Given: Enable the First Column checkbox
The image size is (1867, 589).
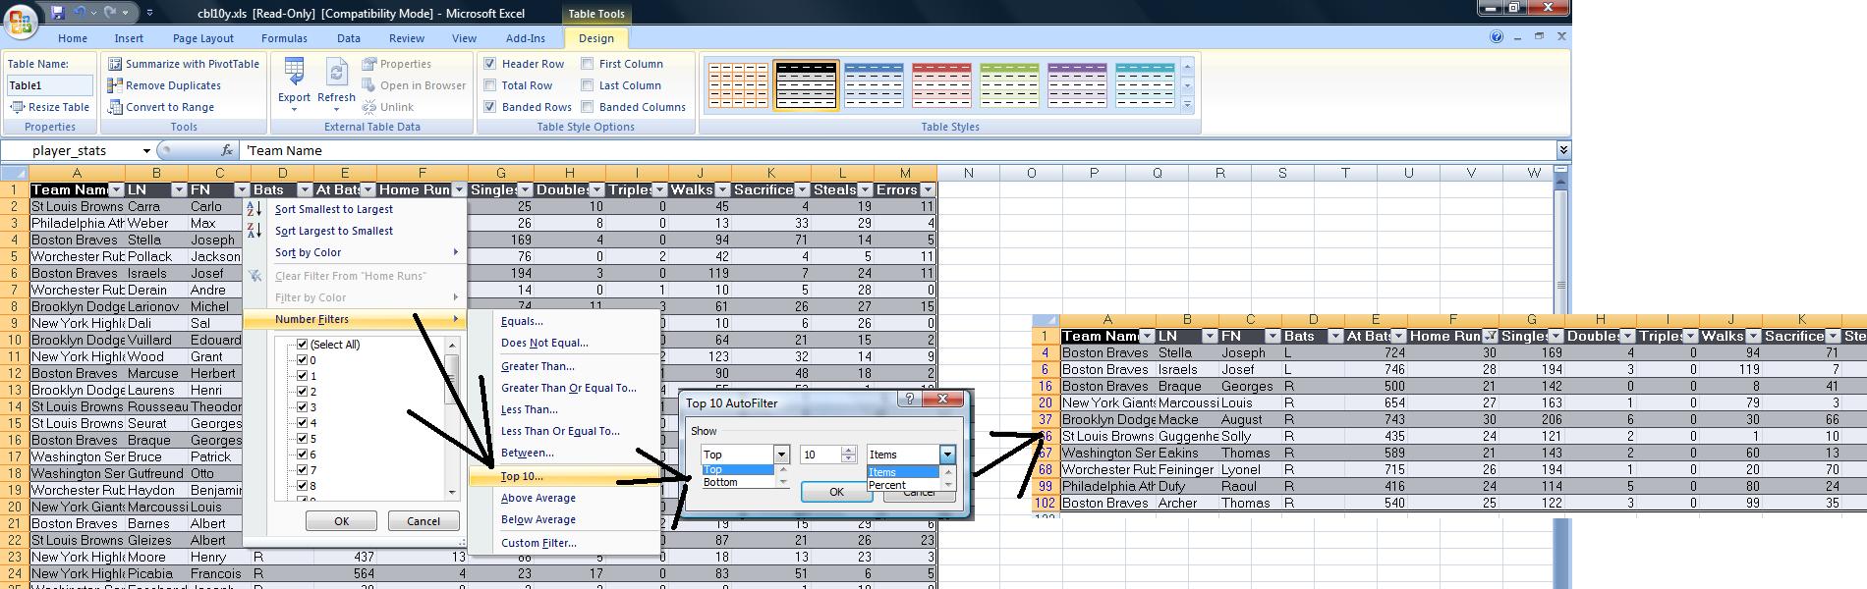Looking at the screenshot, I should [587, 64].
